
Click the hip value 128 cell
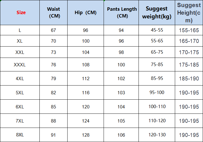click(85, 135)
